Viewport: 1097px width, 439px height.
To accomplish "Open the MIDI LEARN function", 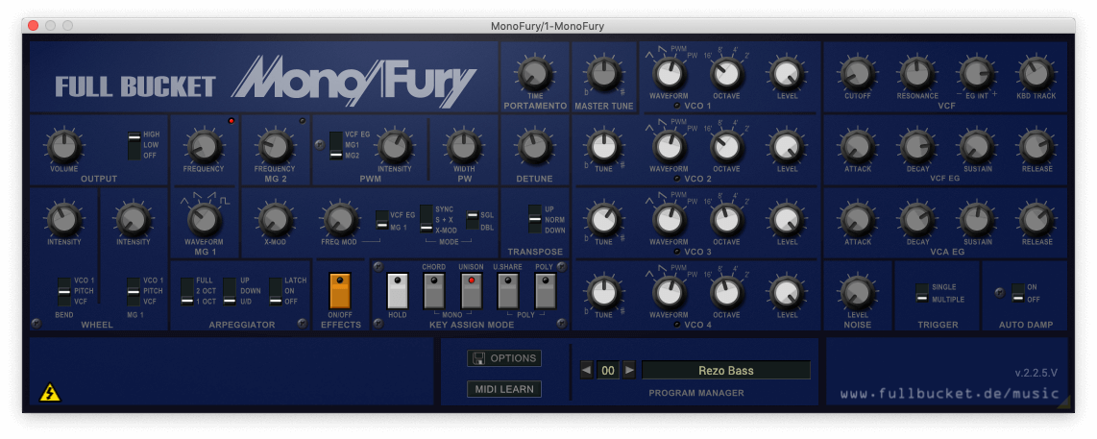I will click(503, 389).
